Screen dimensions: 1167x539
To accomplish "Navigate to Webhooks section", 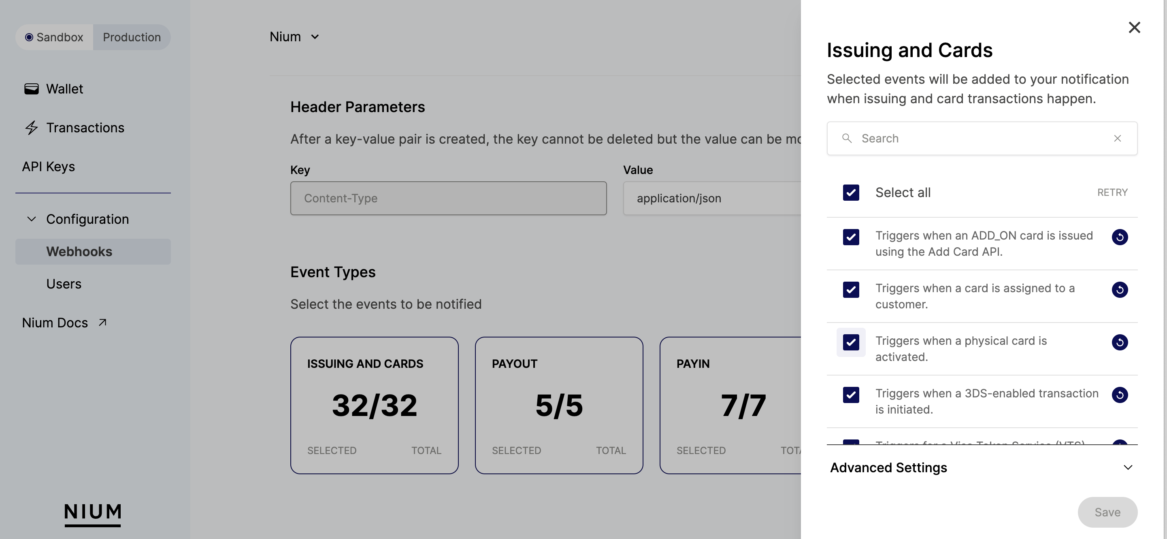I will click(x=79, y=251).
